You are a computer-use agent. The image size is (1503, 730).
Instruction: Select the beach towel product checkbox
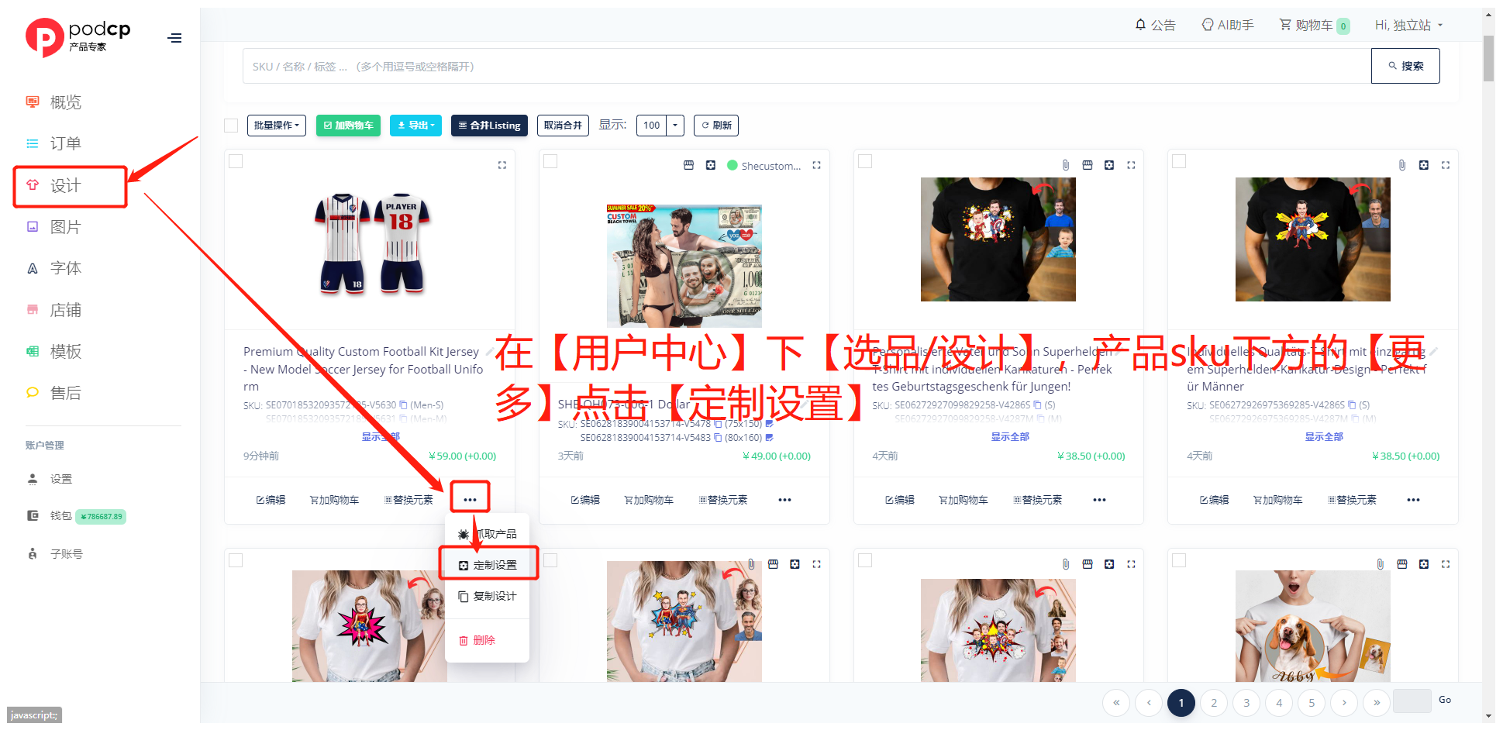point(550,161)
